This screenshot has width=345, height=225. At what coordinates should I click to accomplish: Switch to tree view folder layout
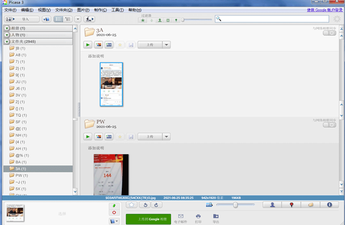click(x=68, y=19)
